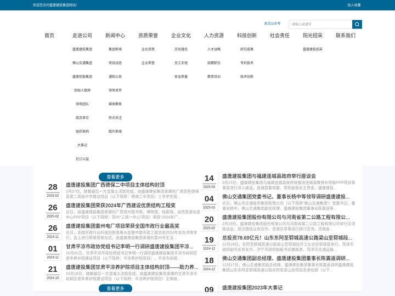Open the 人力资源 menu

[x=214, y=36]
